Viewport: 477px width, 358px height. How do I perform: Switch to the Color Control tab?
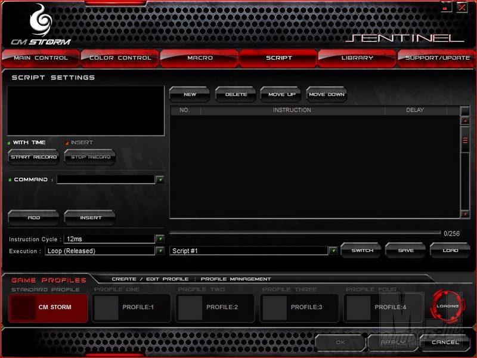120,58
